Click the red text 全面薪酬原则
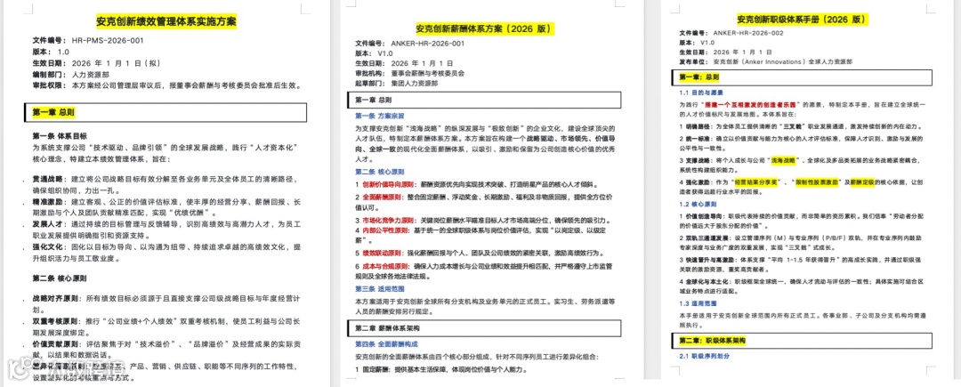 pyautogui.click(x=383, y=198)
